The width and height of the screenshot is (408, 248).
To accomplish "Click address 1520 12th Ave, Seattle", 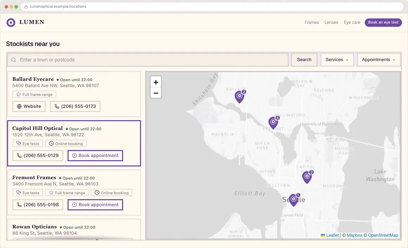I will 48,135.
